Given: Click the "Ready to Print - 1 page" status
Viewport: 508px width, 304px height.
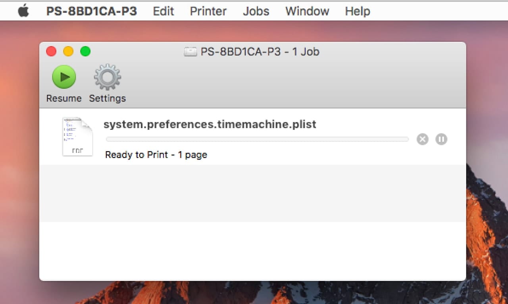Looking at the screenshot, I should coord(156,155).
